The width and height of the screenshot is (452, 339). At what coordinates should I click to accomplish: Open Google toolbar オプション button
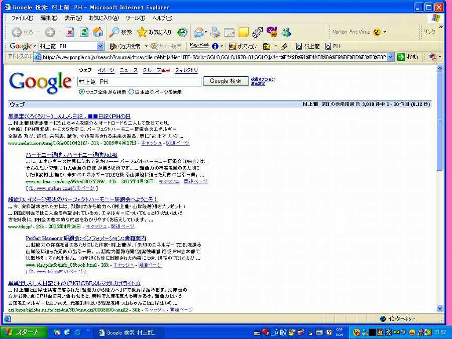pos(243,46)
